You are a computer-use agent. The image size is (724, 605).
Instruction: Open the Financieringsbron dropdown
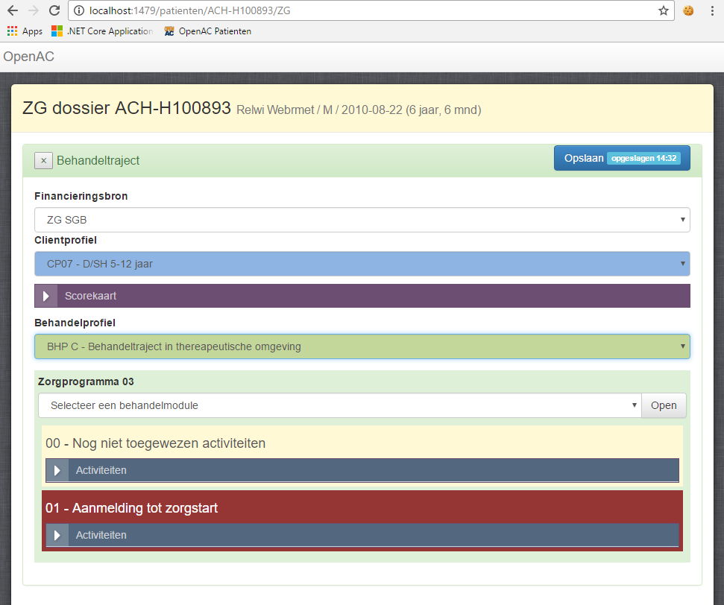coord(362,220)
